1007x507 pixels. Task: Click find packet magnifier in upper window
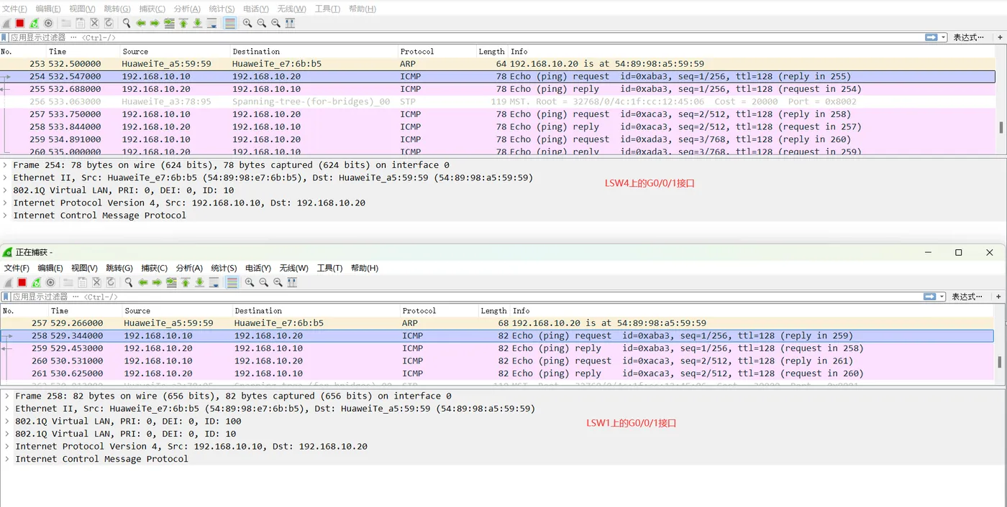pos(127,23)
